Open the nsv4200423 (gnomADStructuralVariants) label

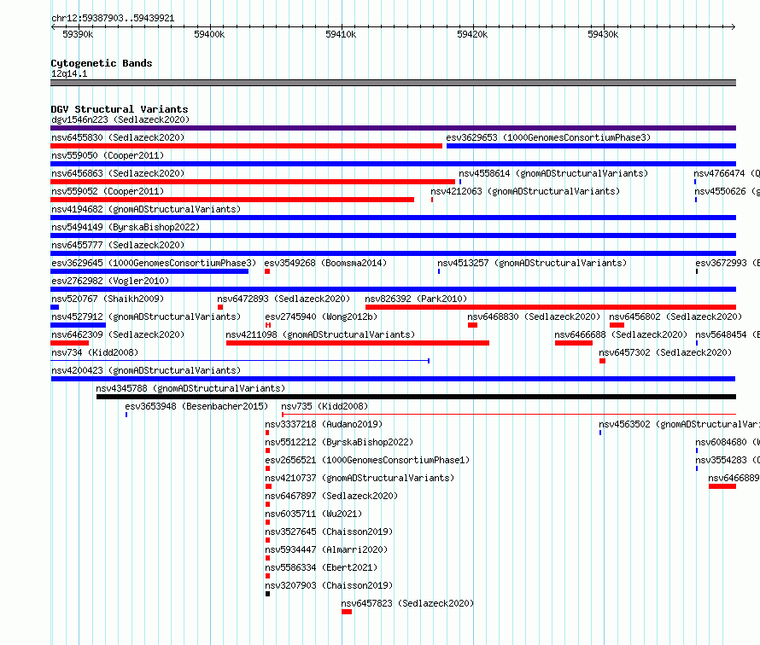[146, 370]
